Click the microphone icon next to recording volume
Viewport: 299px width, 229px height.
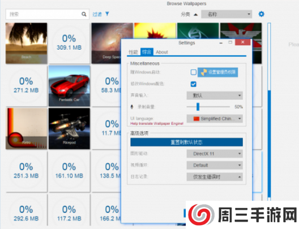point(132,107)
